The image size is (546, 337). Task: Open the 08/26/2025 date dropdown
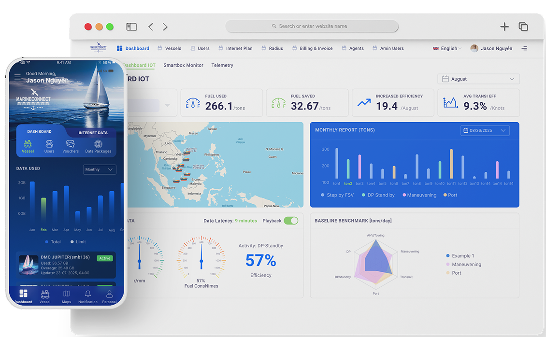[485, 130]
